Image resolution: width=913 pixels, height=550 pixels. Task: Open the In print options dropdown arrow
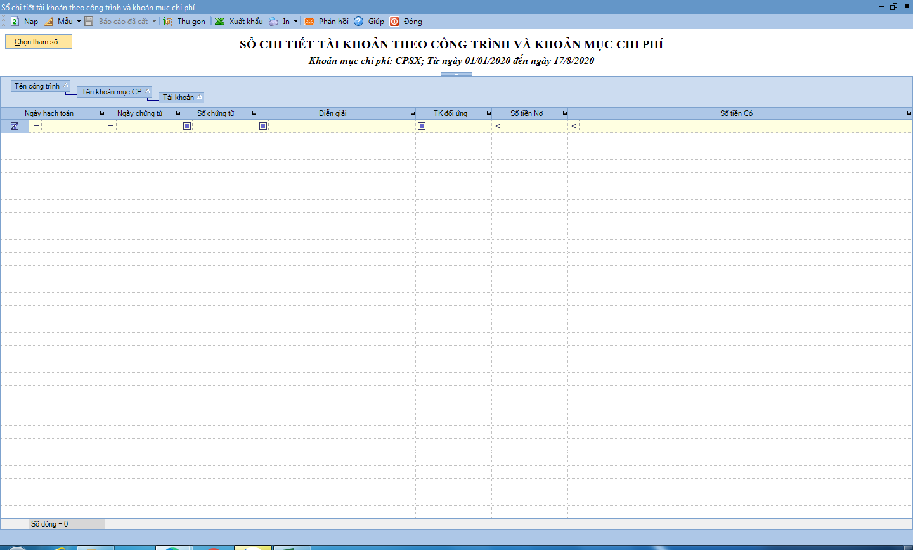point(295,22)
